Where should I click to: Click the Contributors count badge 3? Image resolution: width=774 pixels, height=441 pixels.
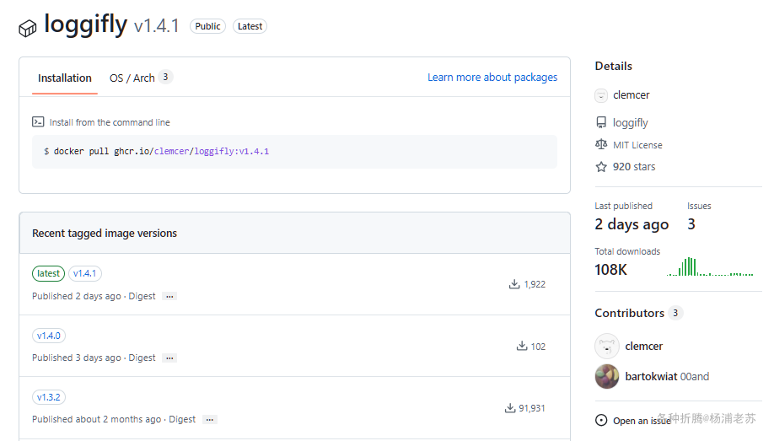[675, 313]
